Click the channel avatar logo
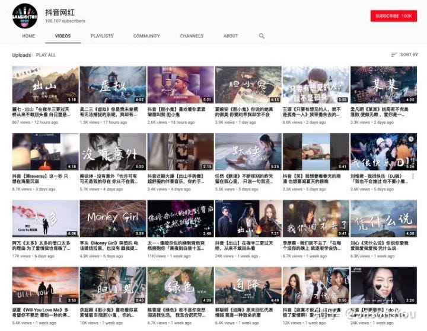The width and height of the screenshot is (427, 331). (x=25, y=16)
